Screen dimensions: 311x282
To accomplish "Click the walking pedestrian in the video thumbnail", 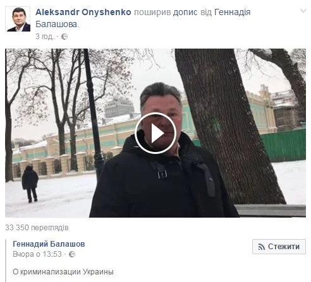I will coord(30,184).
